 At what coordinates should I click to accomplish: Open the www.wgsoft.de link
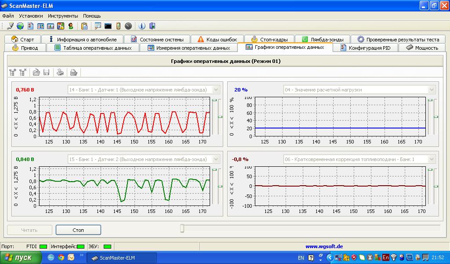(x=324, y=246)
